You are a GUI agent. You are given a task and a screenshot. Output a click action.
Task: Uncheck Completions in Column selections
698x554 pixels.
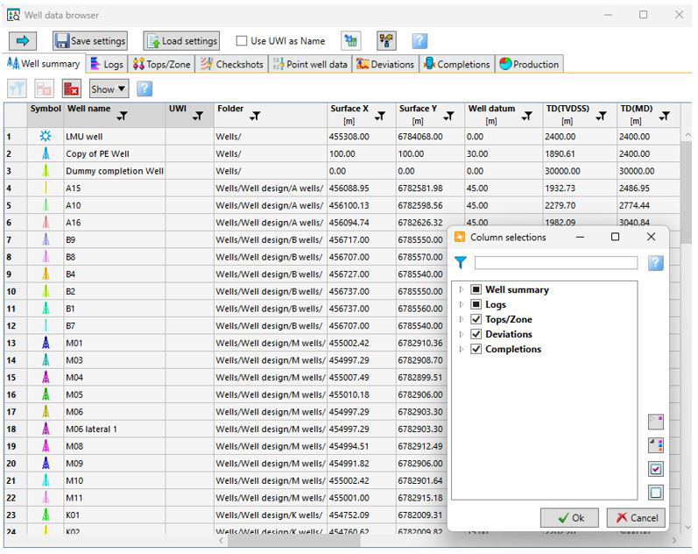point(476,349)
